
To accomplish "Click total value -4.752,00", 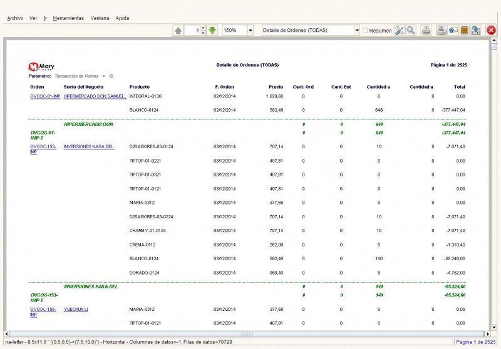I will tap(456, 273).
